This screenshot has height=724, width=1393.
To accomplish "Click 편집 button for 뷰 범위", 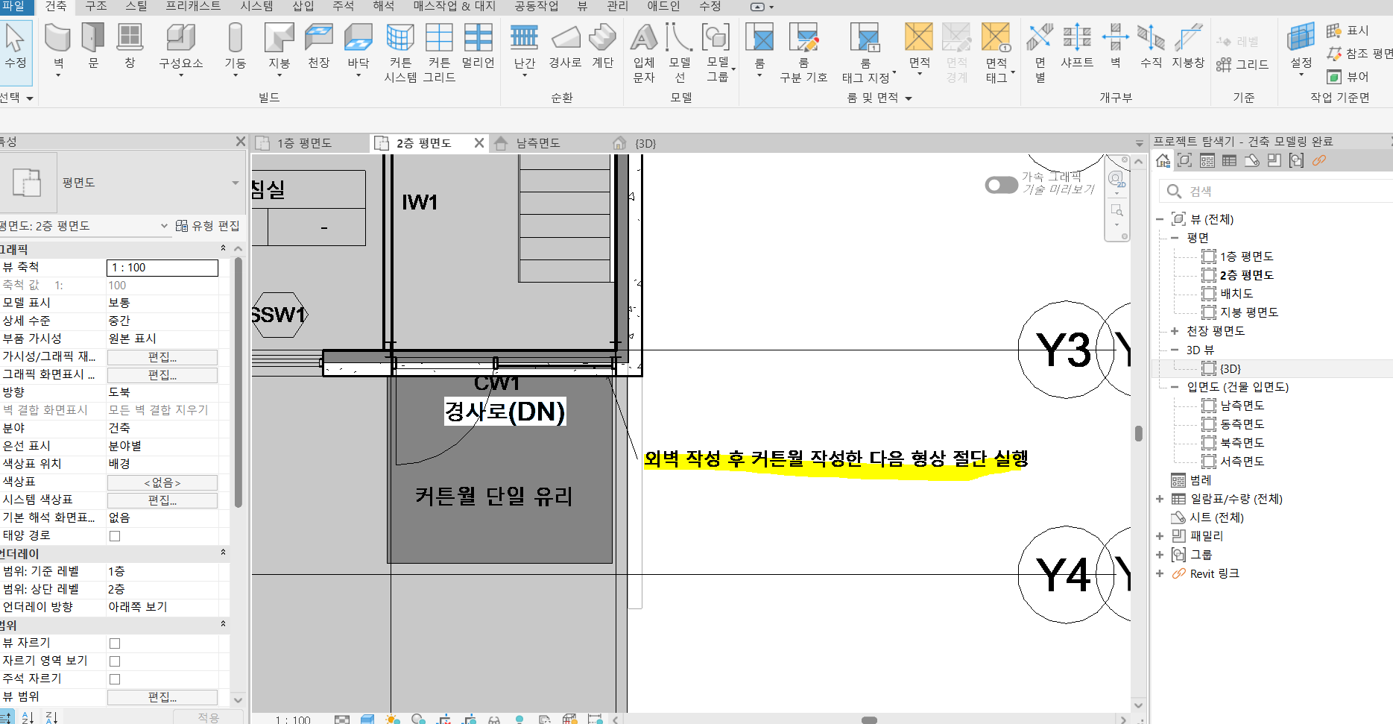I will tap(162, 697).
